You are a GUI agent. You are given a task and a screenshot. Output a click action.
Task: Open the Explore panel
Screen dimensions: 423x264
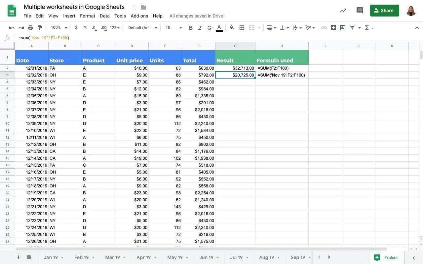386,257
